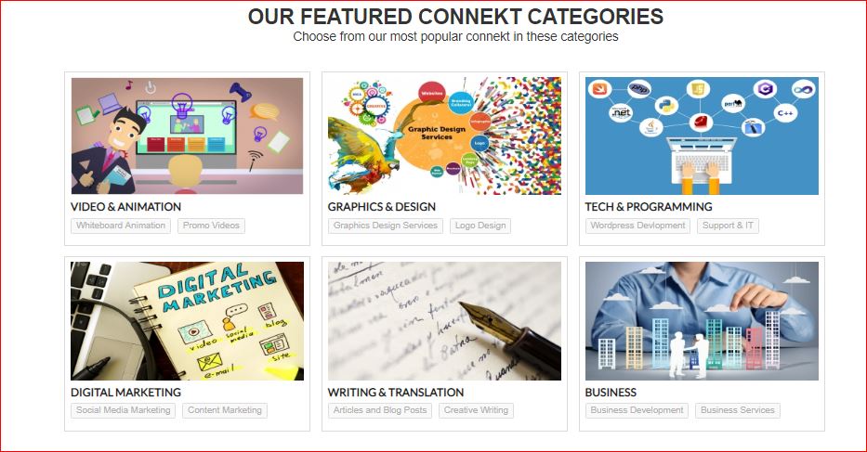The height and width of the screenshot is (452, 867).
Task: Select the Whiteboard Animation tag
Action: [121, 226]
